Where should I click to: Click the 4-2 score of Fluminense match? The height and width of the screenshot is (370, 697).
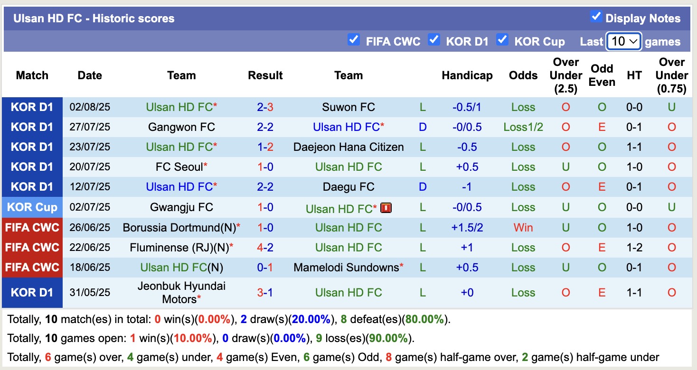tap(265, 248)
